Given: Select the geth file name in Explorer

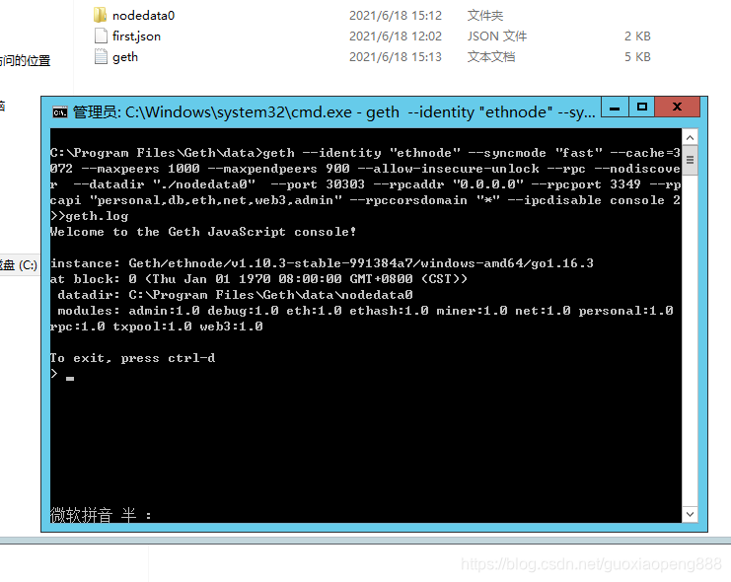Looking at the screenshot, I should pyautogui.click(x=125, y=57).
